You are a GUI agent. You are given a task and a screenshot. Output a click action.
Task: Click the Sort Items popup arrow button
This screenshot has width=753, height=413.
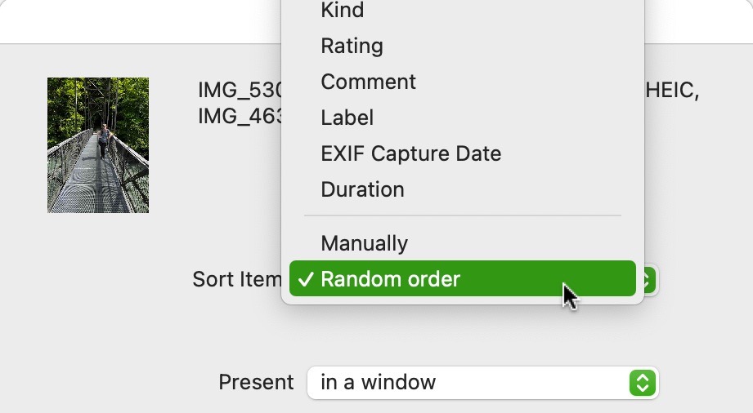tap(649, 279)
